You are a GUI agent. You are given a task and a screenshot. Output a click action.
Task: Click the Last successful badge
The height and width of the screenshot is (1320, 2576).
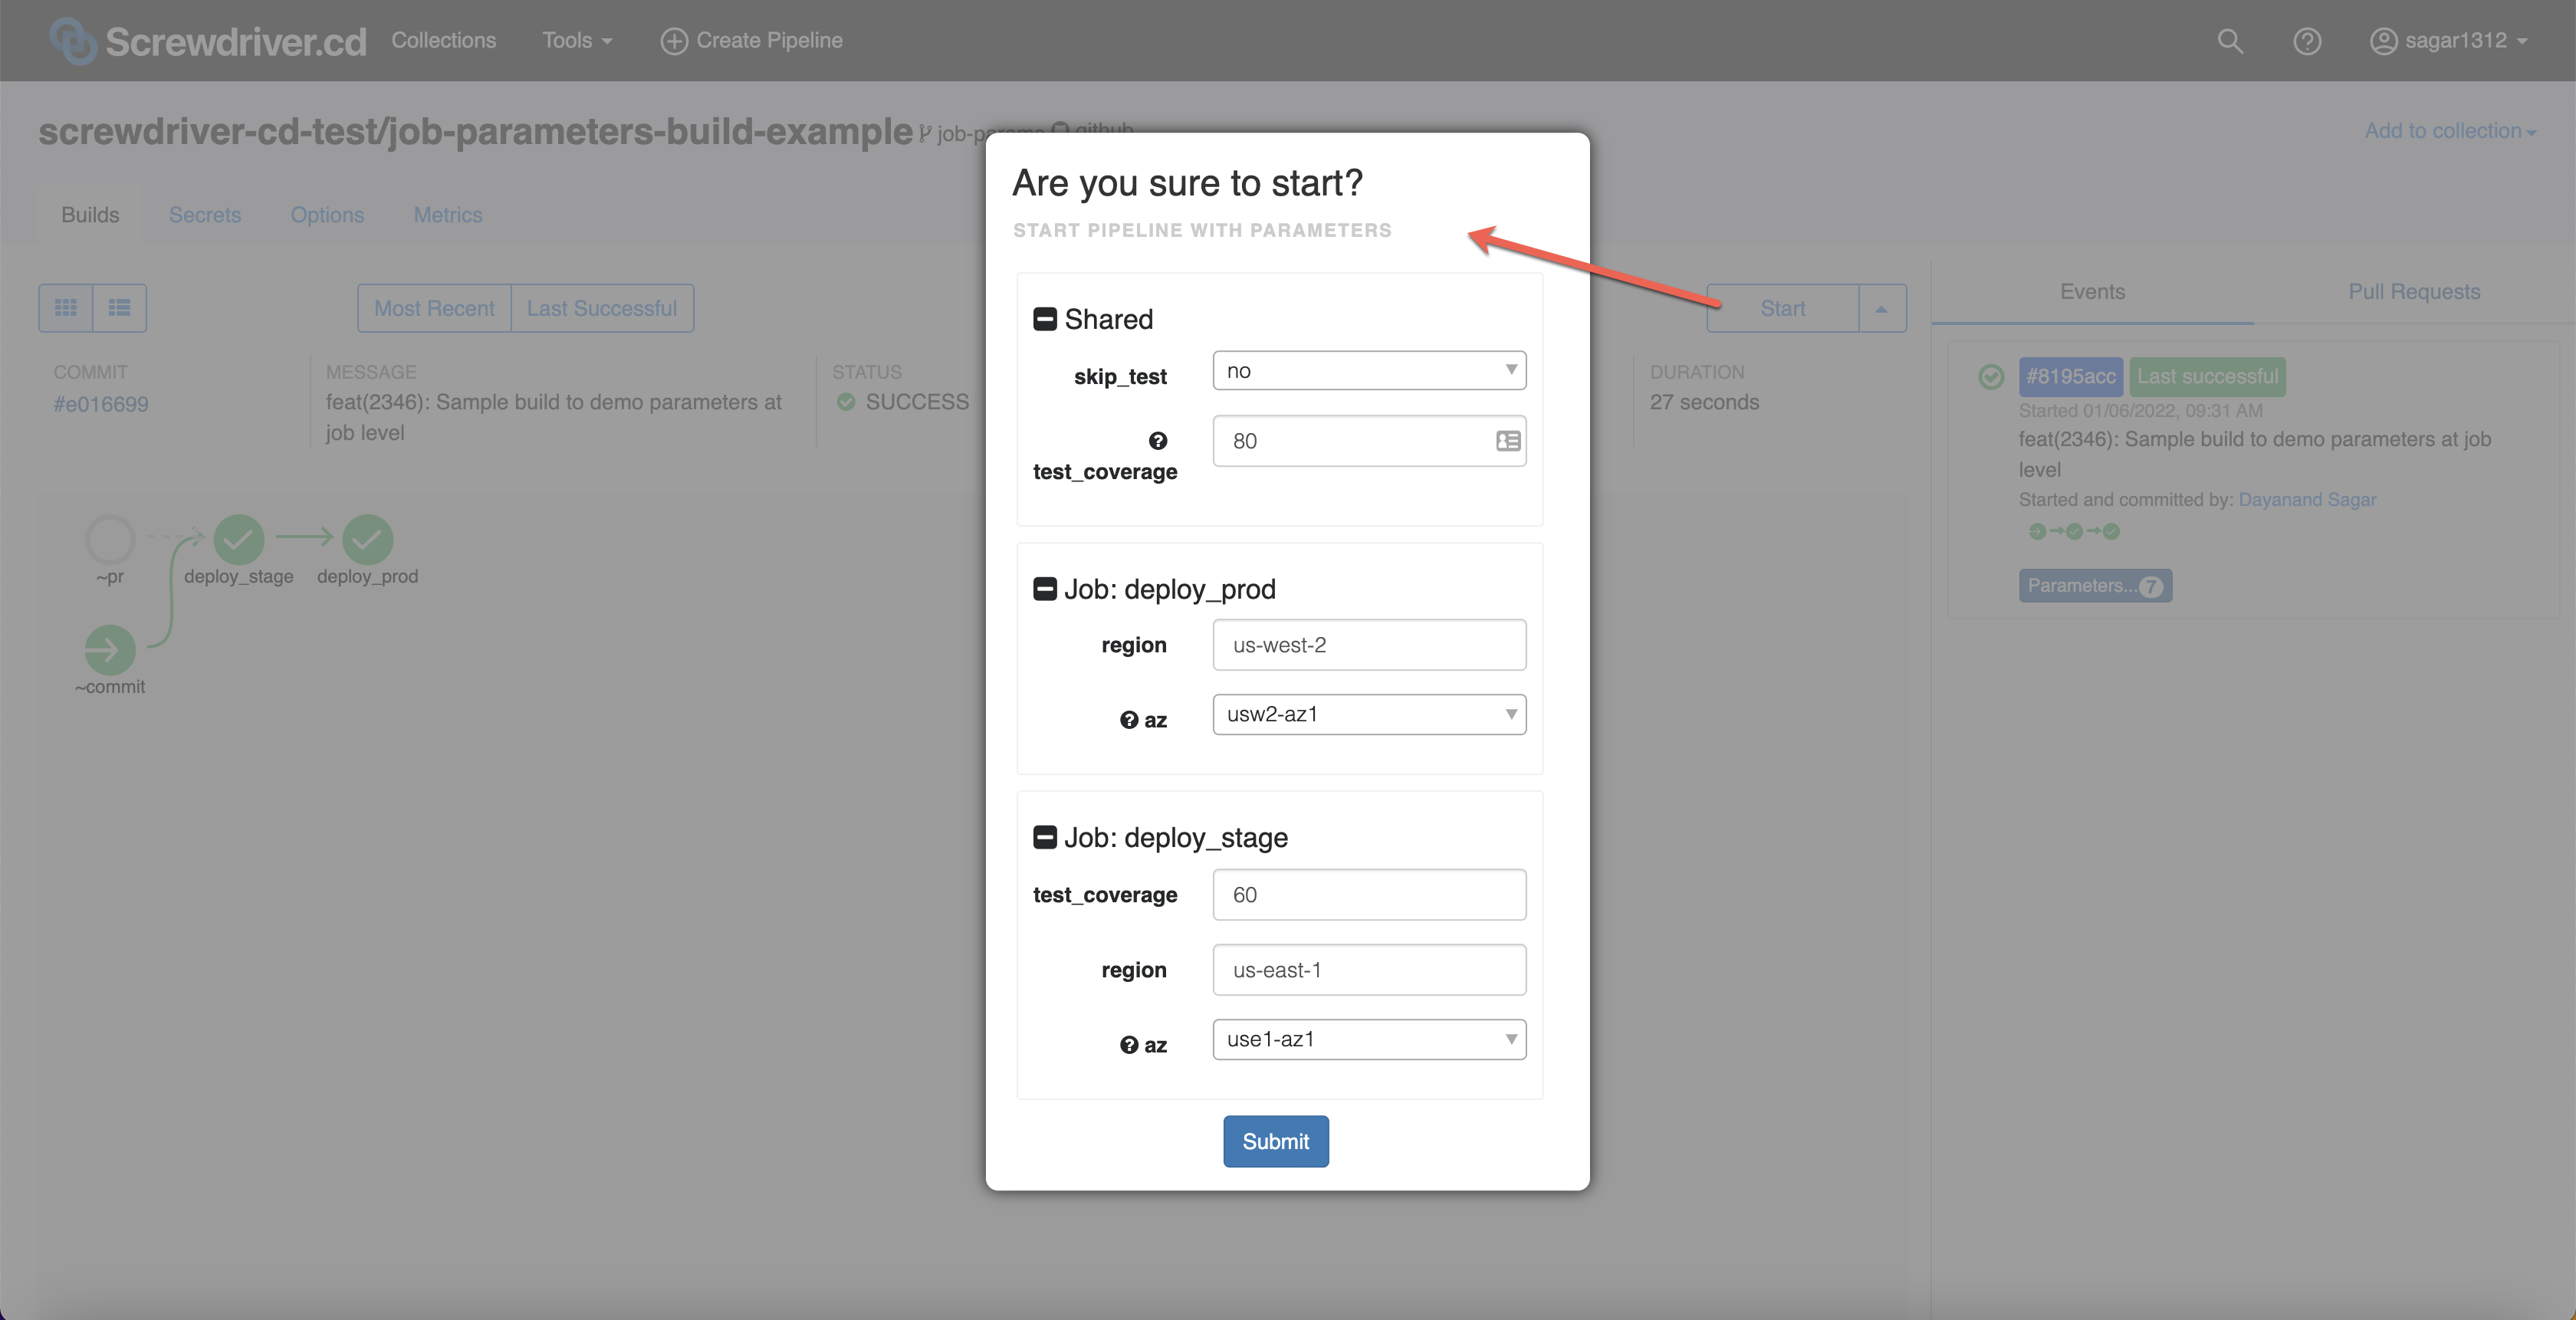[x=2207, y=377]
